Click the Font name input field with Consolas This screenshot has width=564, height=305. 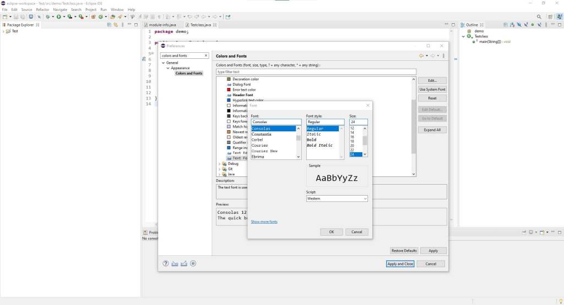click(x=276, y=122)
